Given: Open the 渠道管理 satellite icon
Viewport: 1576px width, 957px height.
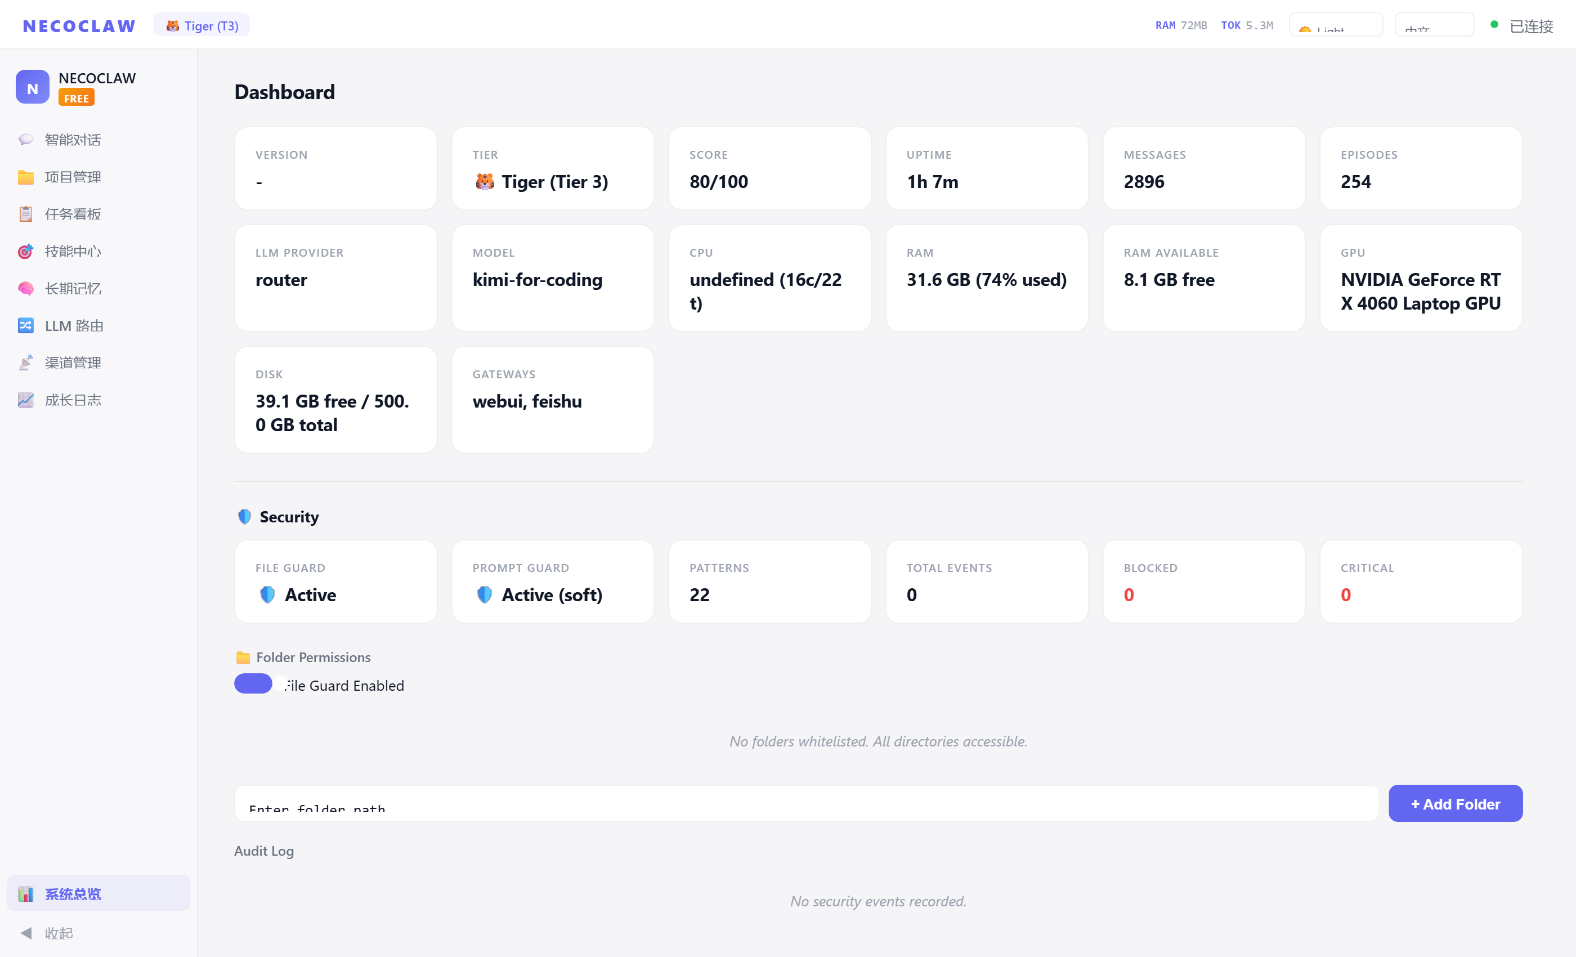Looking at the screenshot, I should pyautogui.click(x=25, y=363).
